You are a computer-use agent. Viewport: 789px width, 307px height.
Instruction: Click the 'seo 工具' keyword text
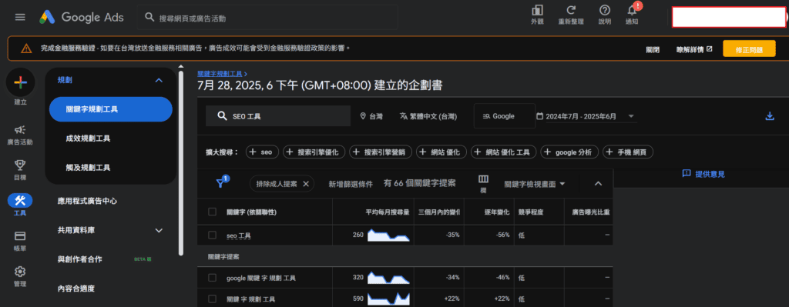coord(239,235)
